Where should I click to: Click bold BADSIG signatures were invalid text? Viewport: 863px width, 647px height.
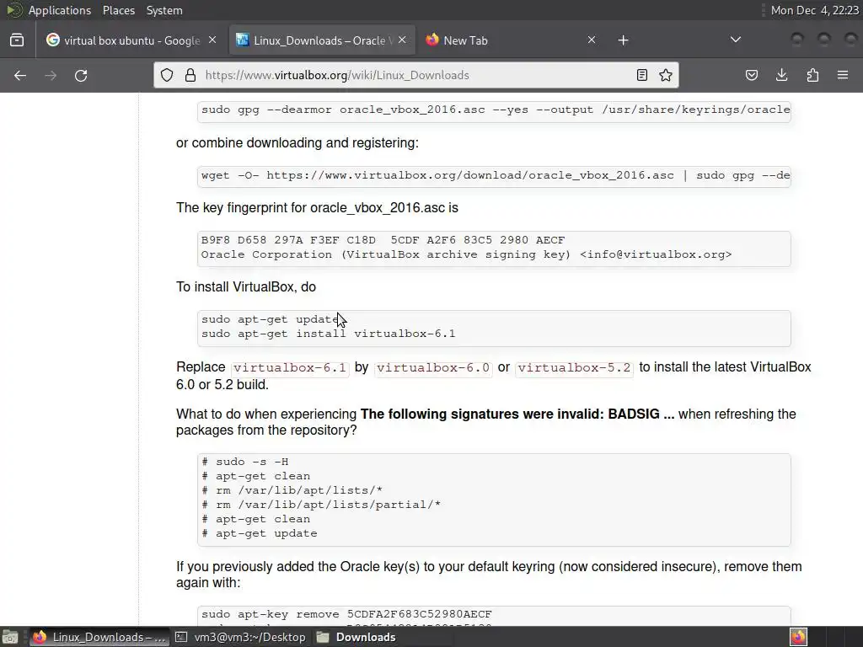click(517, 414)
